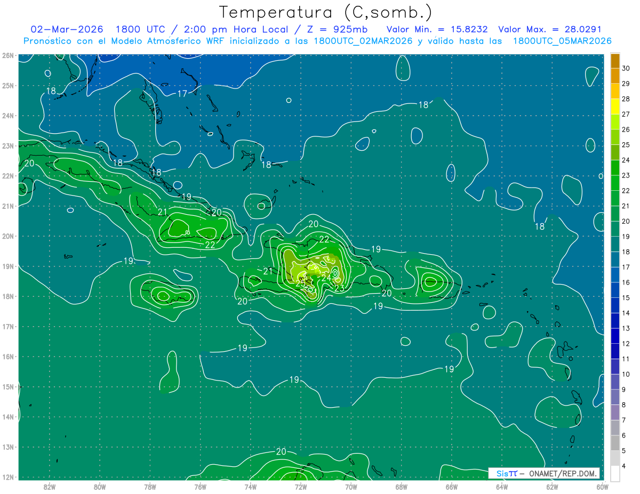Click the '82W' longitude axis label

(50, 487)
